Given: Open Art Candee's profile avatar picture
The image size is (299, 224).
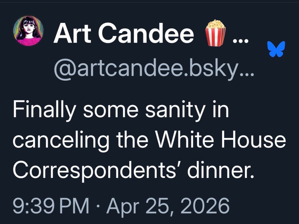Looking at the screenshot, I should [x=28, y=31].
